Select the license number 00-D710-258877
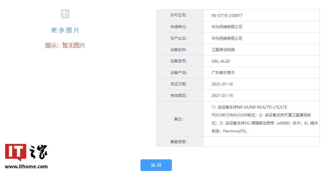324x173 pixels. coord(227,15)
